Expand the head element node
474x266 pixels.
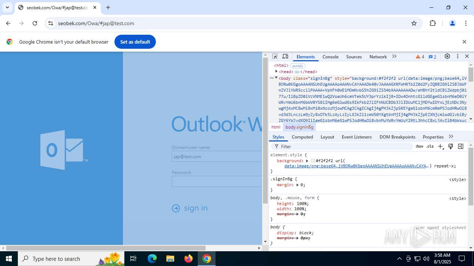coord(276,71)
